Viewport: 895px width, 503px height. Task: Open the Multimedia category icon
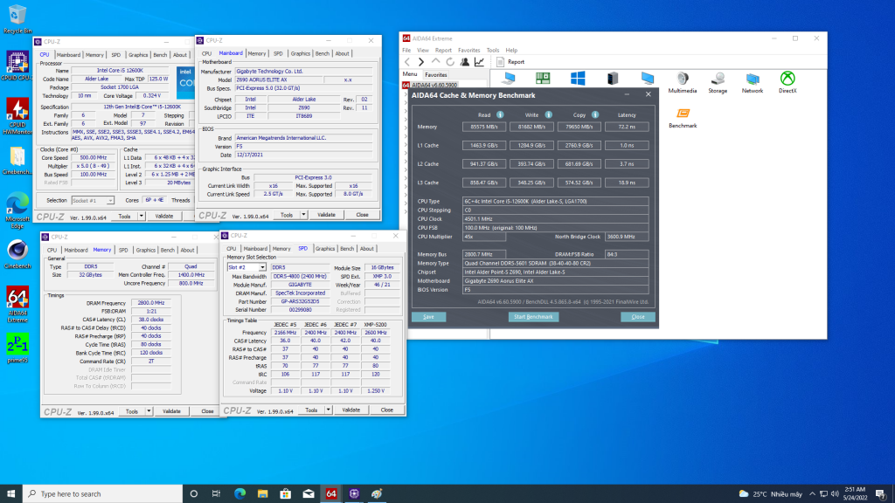pyautogui.click(x=683, y=83)
